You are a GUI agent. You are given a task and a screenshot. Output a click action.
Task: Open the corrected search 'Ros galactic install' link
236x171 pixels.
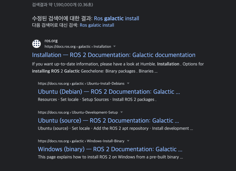(116, 18)
